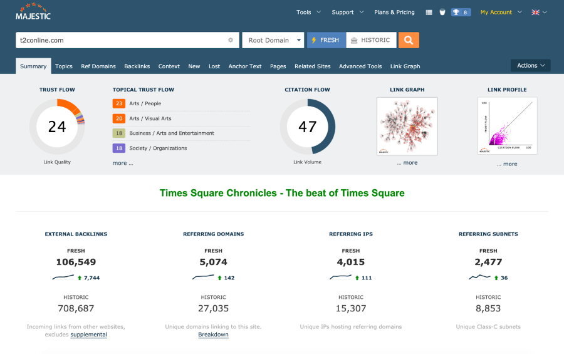Open the Anchor Text tab
564x354 pixels.
(245, 66)
